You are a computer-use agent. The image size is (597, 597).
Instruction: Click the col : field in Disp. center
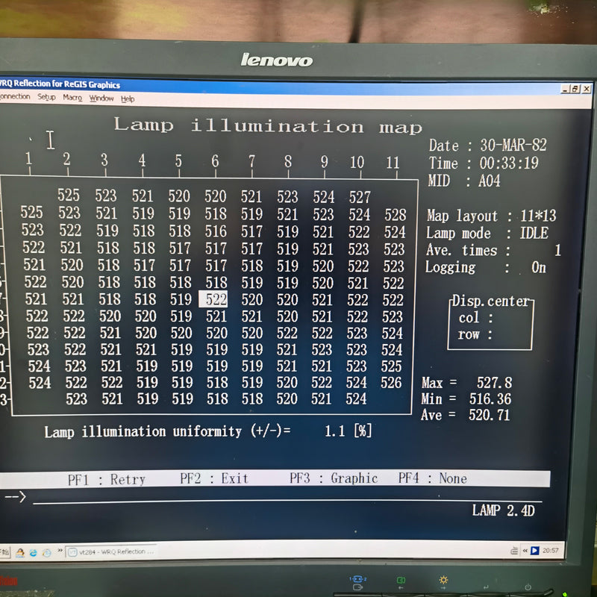point(476,318)
